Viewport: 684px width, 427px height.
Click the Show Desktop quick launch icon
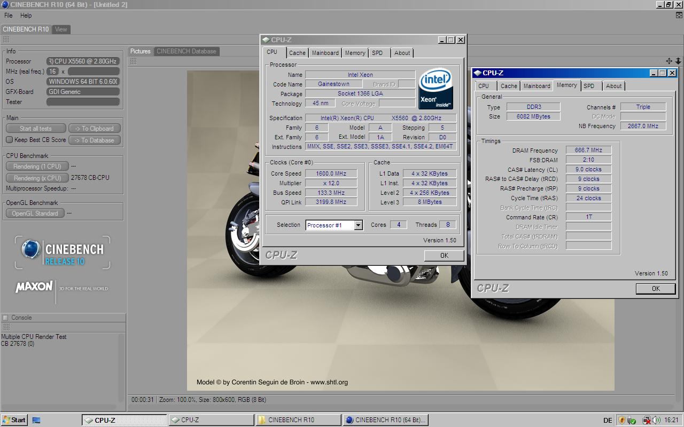coord(36,420)
